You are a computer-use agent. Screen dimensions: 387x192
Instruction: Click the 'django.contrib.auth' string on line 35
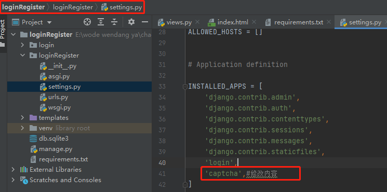[248, 108]
